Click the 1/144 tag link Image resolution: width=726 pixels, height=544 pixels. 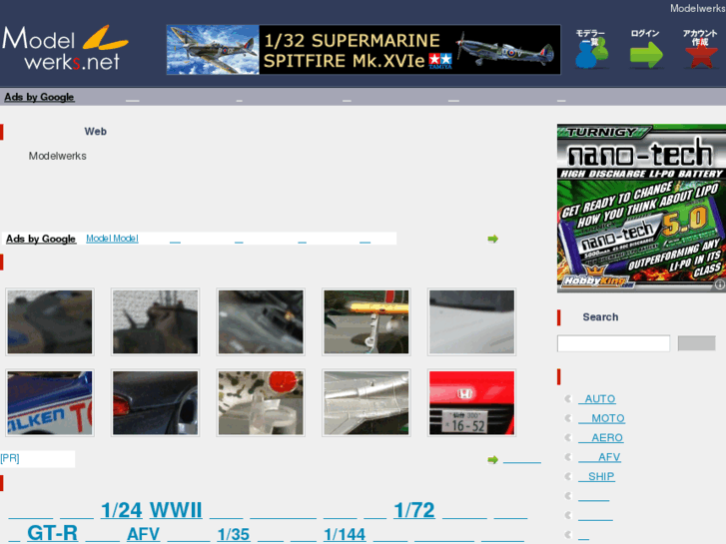[x=345, y=534]
